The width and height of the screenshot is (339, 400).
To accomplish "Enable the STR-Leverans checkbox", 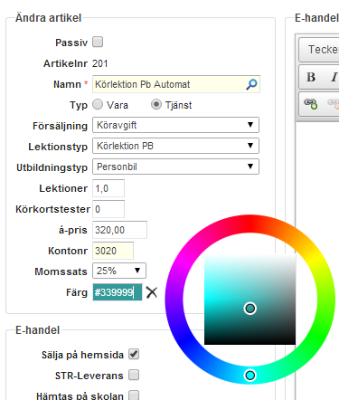I will (x=134, y=375).
